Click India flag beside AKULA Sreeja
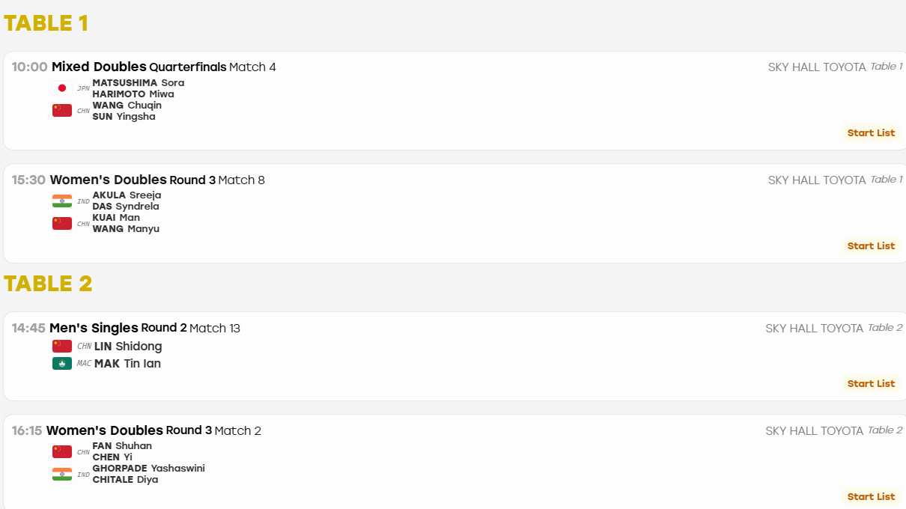The height and width of the screenshot is (509, 906). tap(62, 201)
